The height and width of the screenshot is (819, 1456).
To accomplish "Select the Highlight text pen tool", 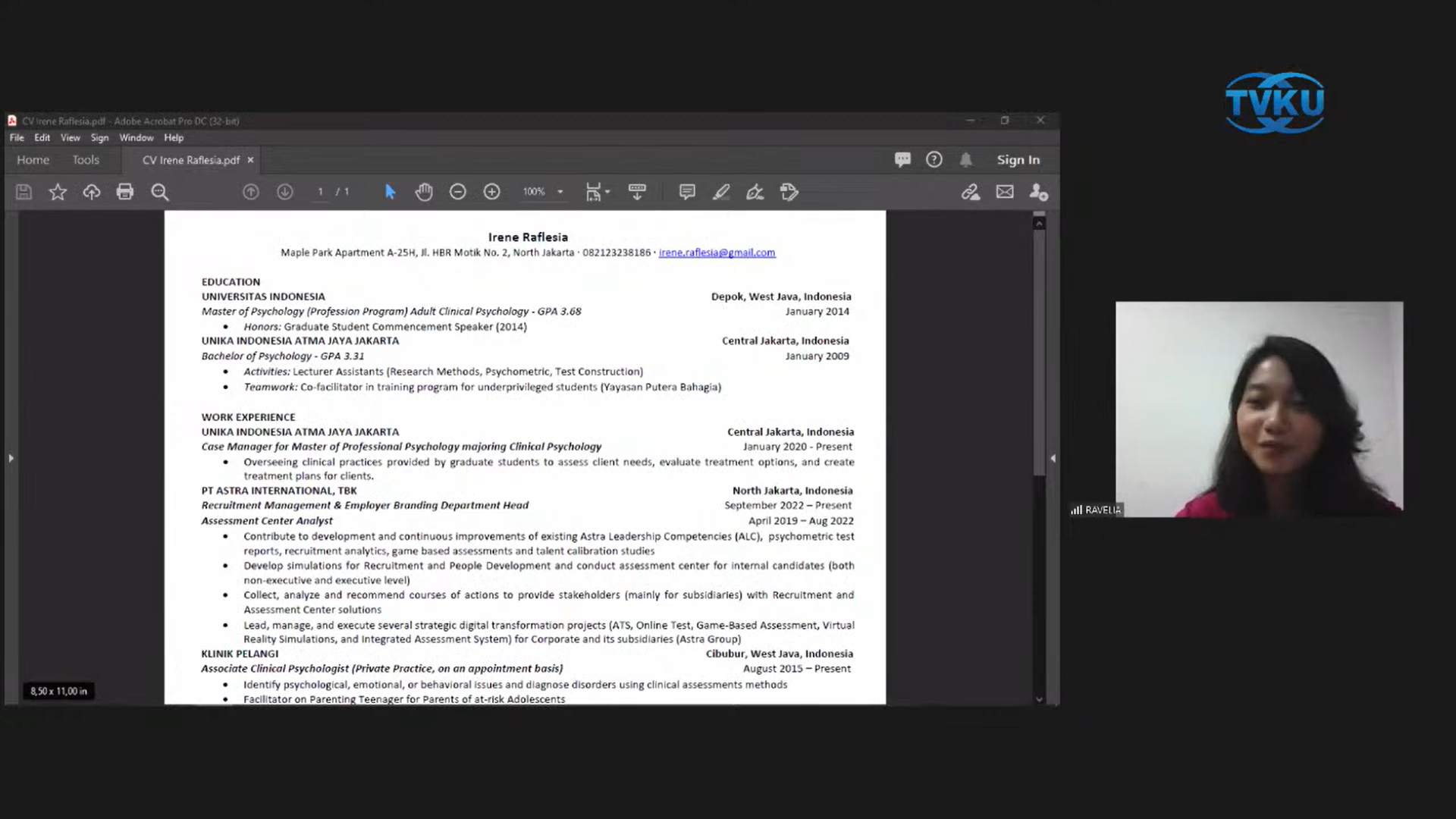I will coord(721,192).
